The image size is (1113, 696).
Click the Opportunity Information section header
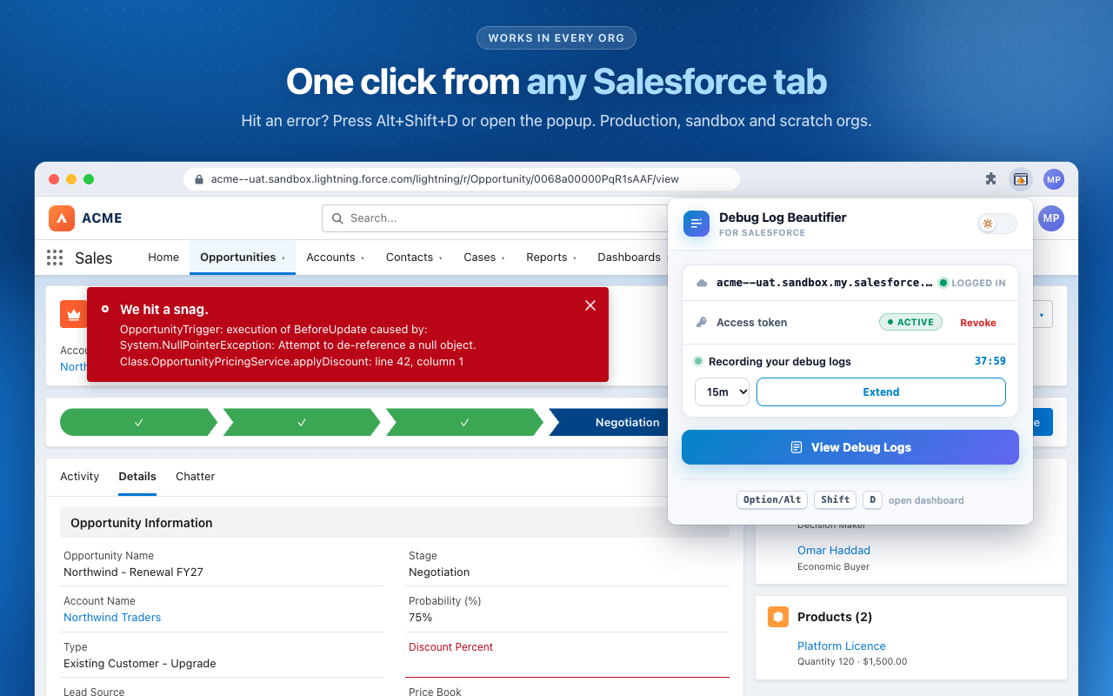[x=395, y=523]
